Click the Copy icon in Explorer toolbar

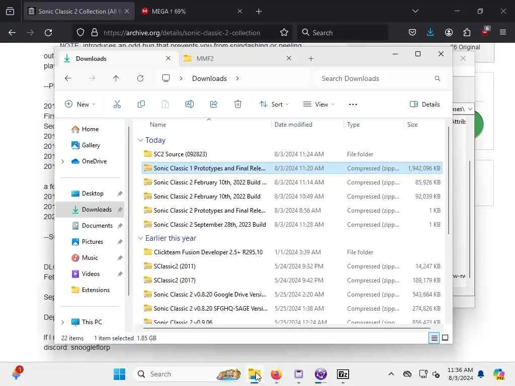pyautogui.click(x=141, y=105)
